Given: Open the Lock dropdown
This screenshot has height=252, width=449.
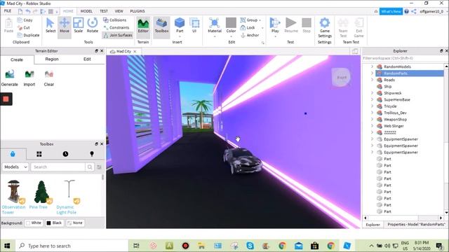Looking at the screenshot, I should click(x=262, y=28).
